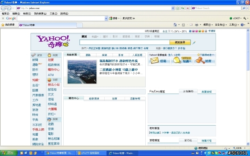
Task: Open the 工具(T) menu in menu bar
Action: (54, 14)
